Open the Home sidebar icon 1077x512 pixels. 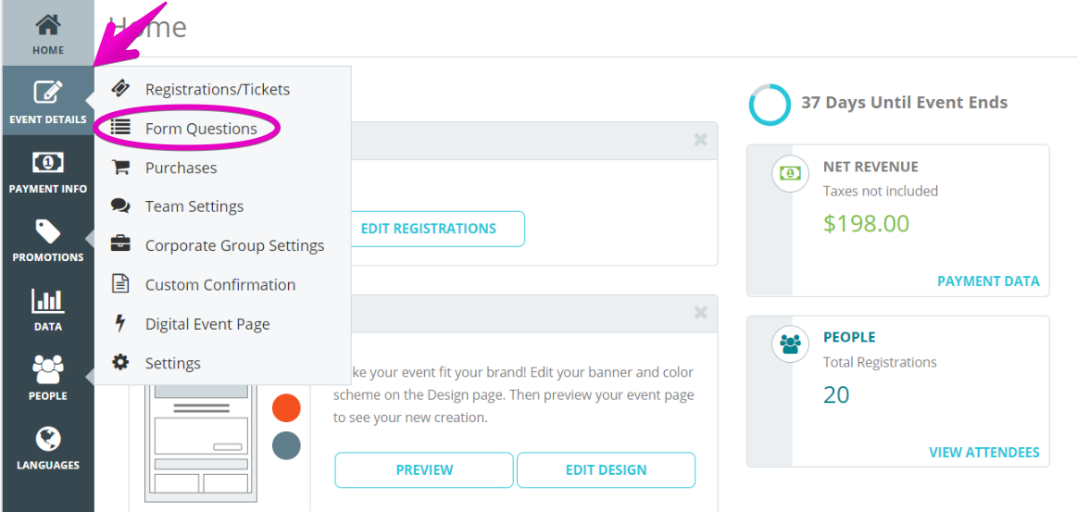click(48, 25)
